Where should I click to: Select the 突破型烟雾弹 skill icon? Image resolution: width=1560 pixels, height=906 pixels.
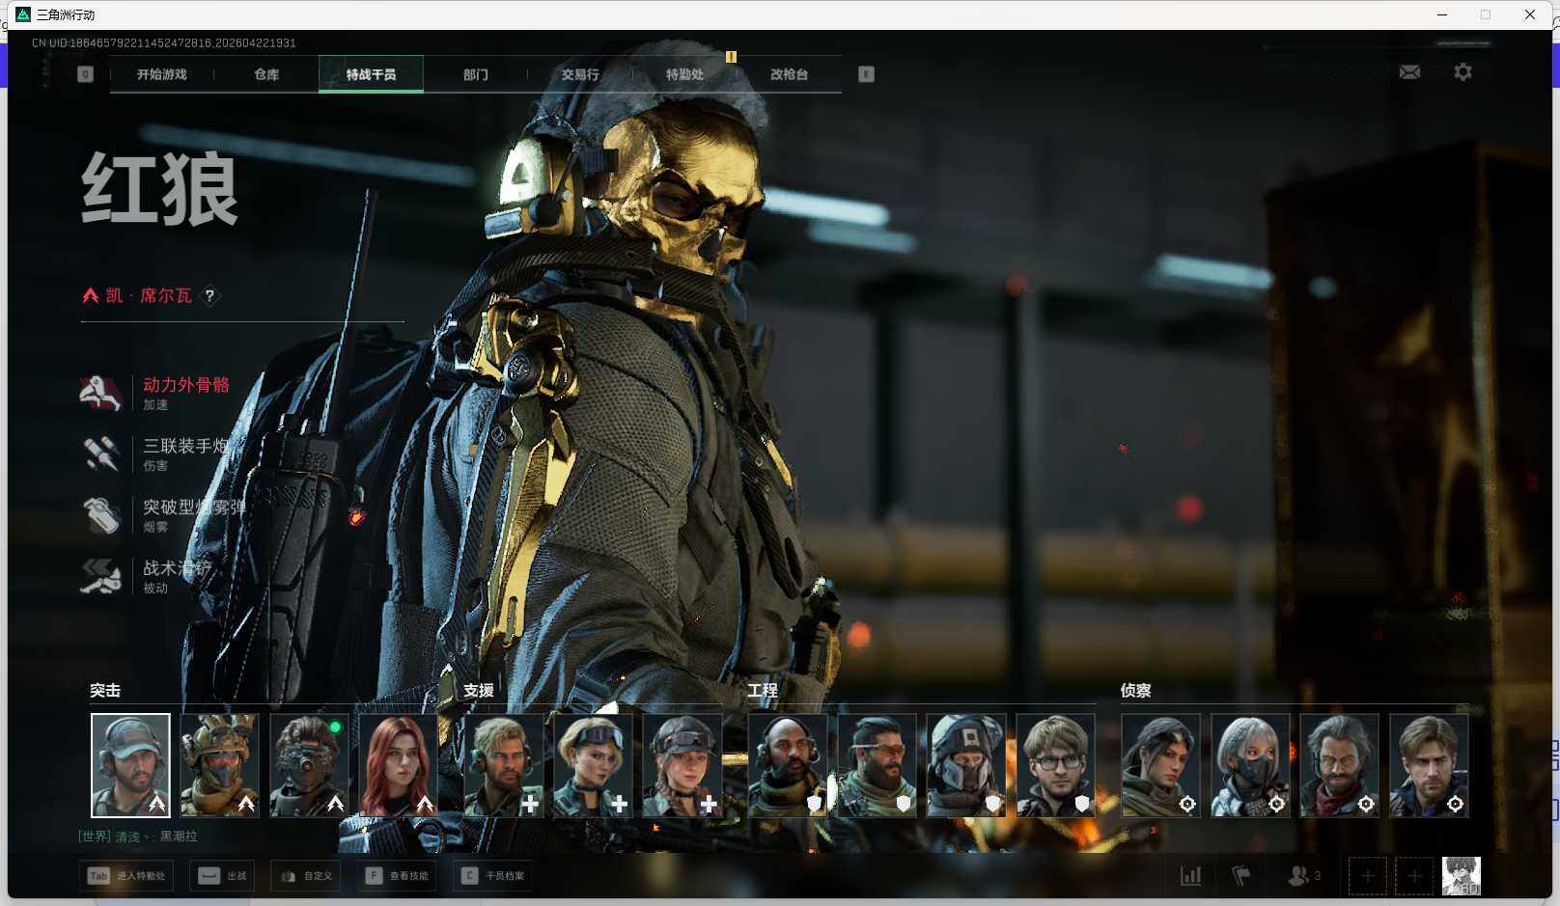[100, 515]
